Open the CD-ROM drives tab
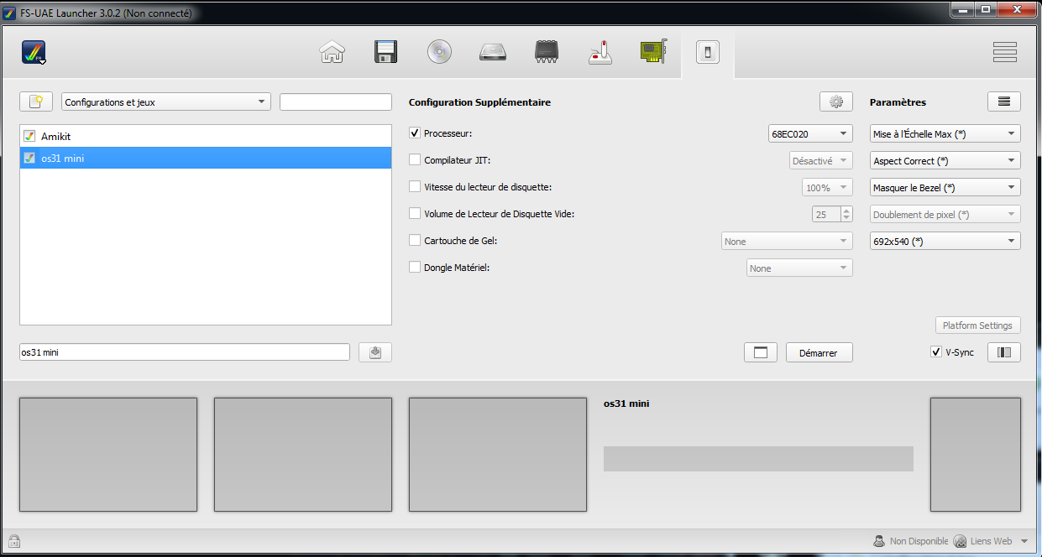 439,52
